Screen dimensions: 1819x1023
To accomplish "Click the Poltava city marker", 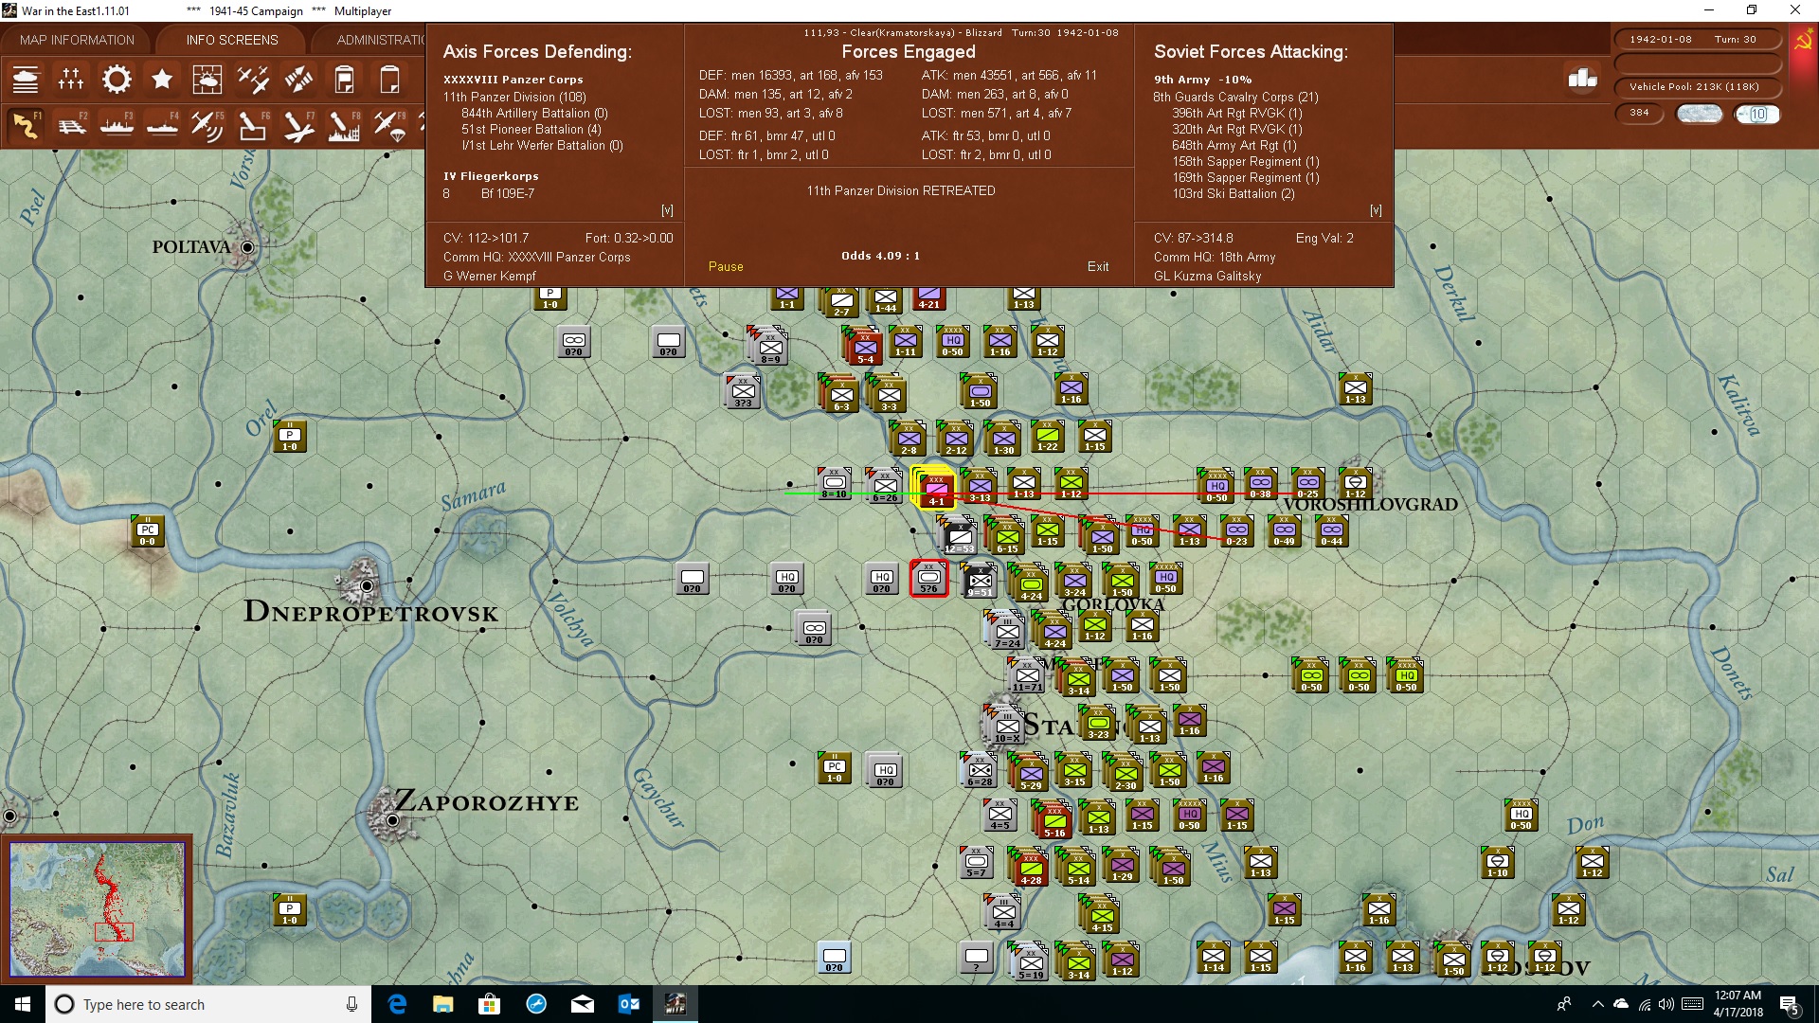I will click(x=247, y=247).
